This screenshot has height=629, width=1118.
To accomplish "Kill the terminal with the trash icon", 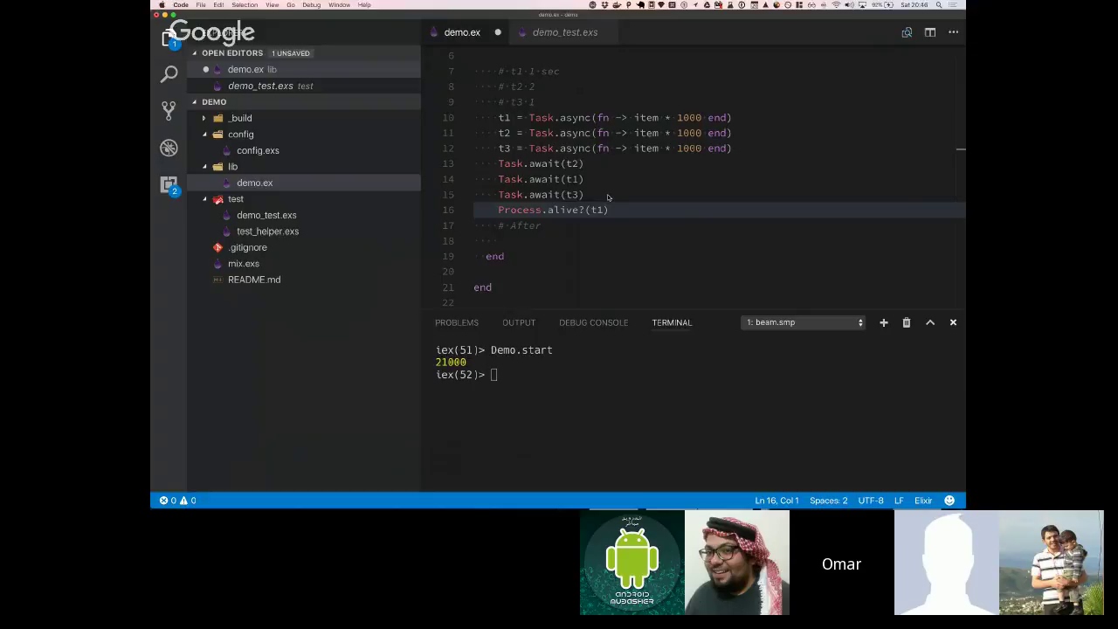I will tap(907, 322).
